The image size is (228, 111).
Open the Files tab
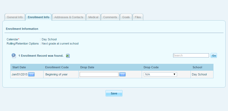tap(138, 17)
